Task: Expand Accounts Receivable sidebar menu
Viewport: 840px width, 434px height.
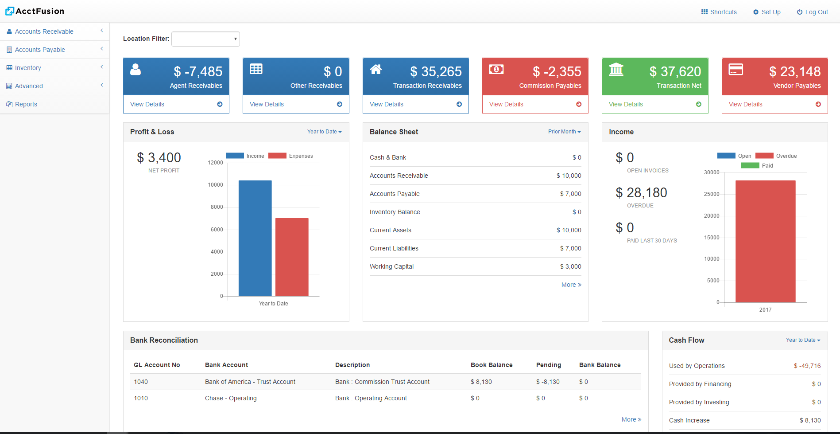Action: click(44, 31)
